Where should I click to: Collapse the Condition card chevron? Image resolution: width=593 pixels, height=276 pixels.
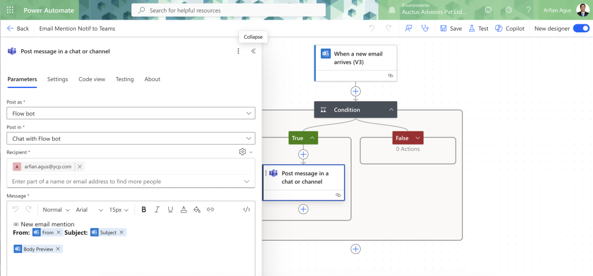pos(391,109)
